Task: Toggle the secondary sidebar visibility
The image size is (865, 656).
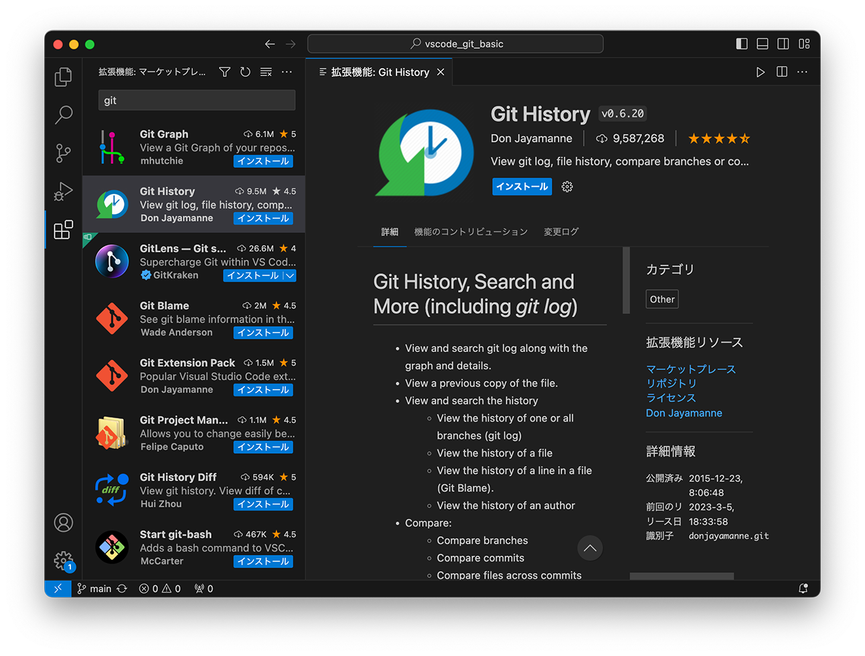Action: tap(783, 43)
